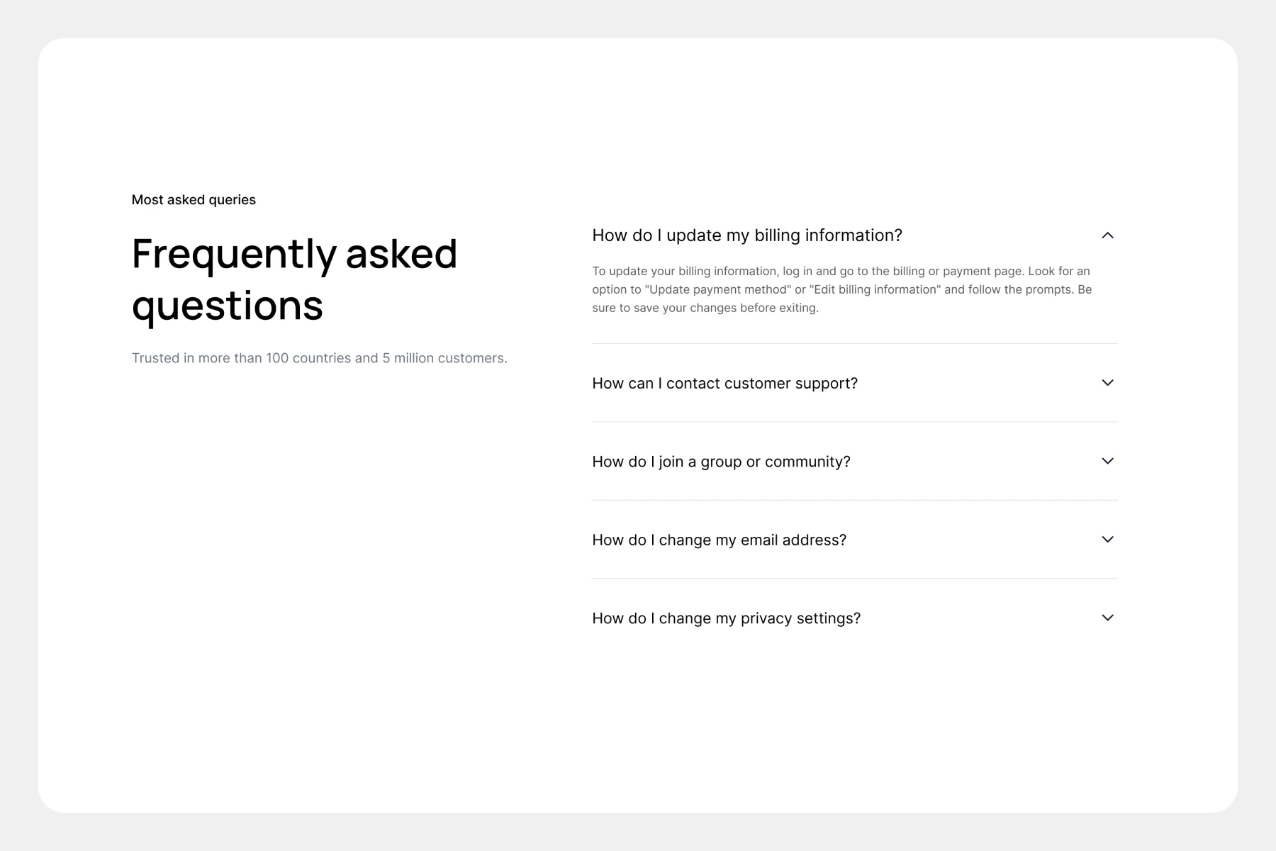Click the 'Edit billing information' phrase in the answer
The height and width of the screenshot is (851, 1276).
(875, 289)
